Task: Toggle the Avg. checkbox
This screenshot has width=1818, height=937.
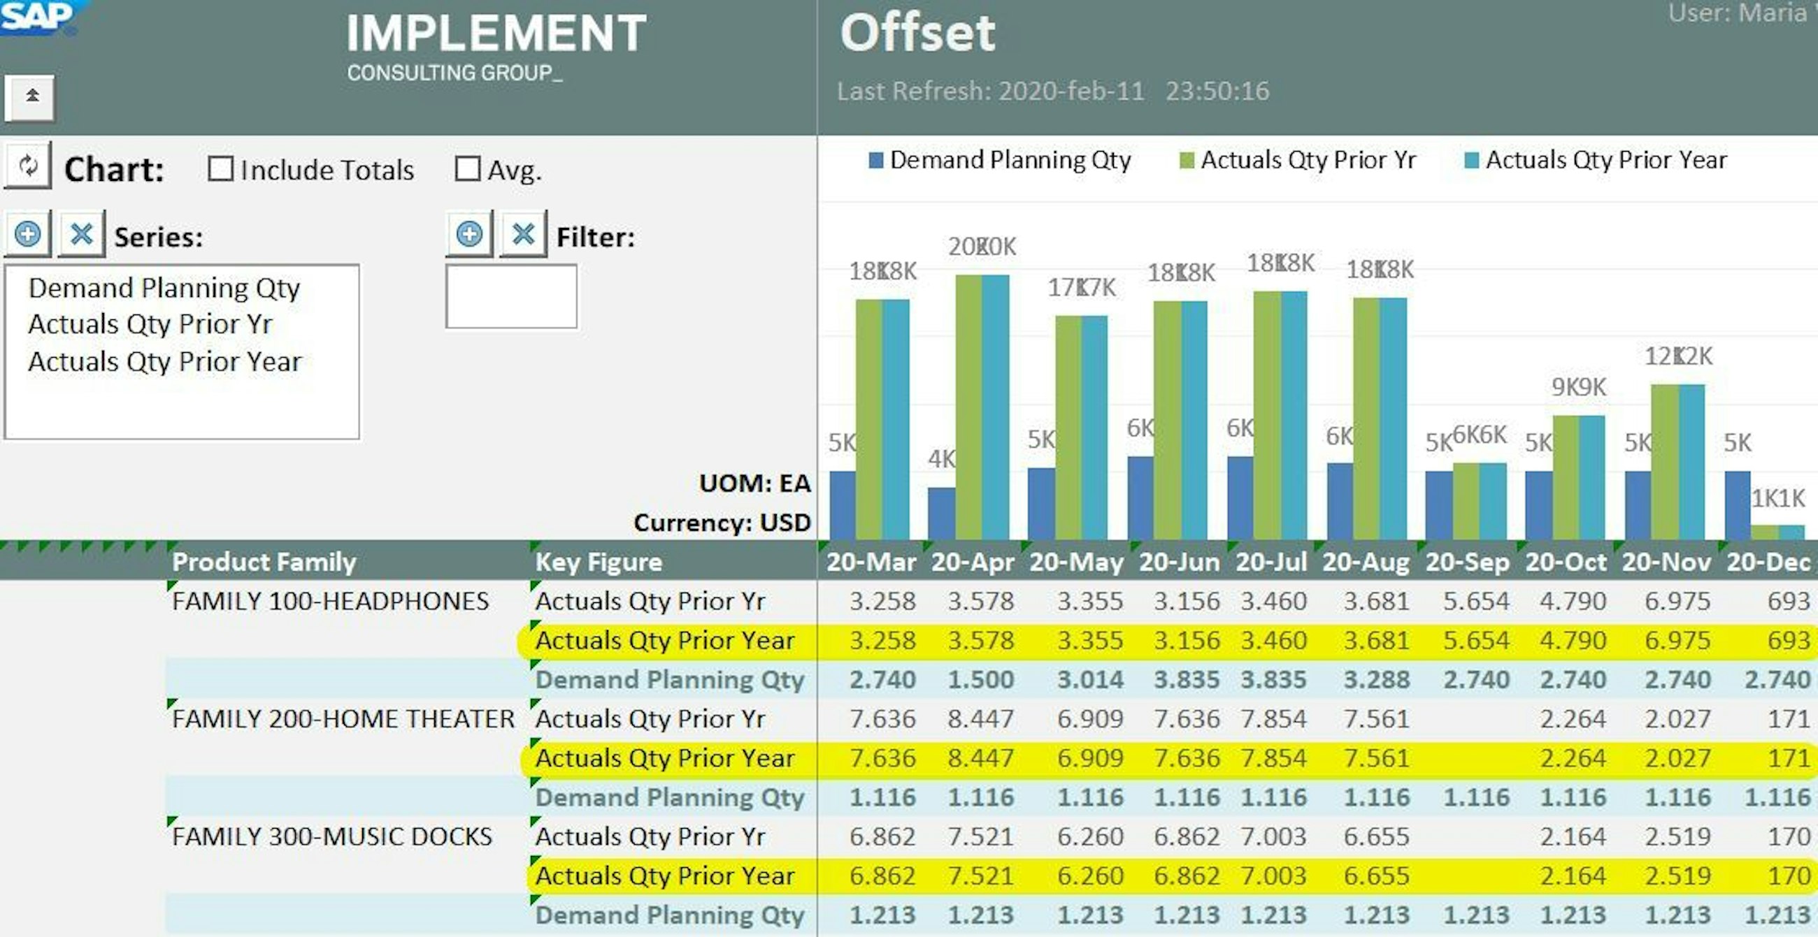Action: tap(467, 169)
